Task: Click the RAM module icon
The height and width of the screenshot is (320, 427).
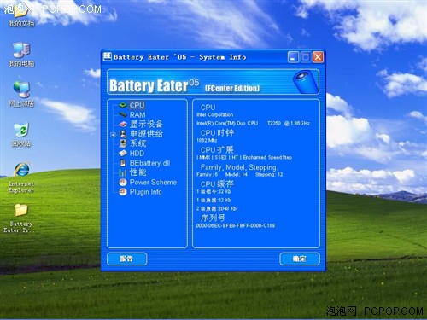Action: tap(123, 114)
